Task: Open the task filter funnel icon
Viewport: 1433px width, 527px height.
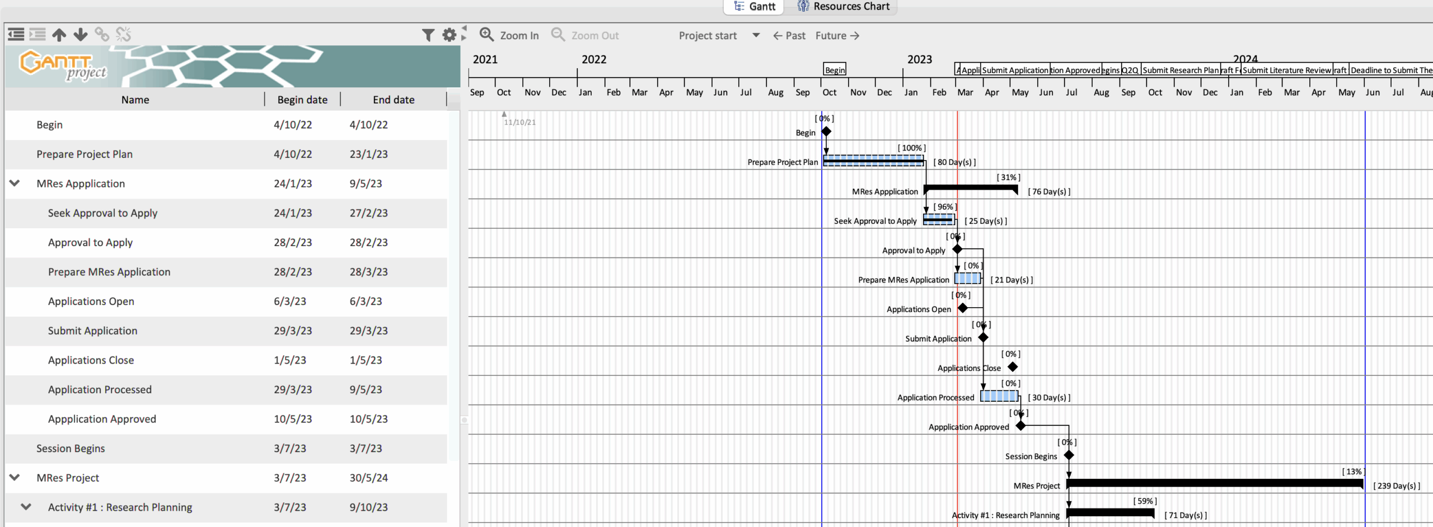Action: [428, 35]
